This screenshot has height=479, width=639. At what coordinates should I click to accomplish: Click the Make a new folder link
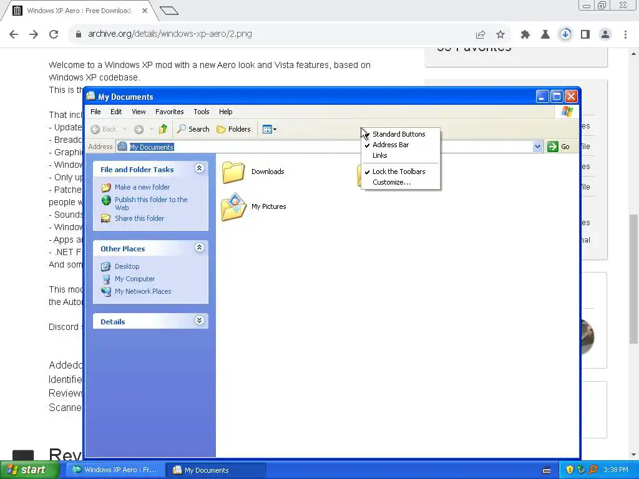142,187
